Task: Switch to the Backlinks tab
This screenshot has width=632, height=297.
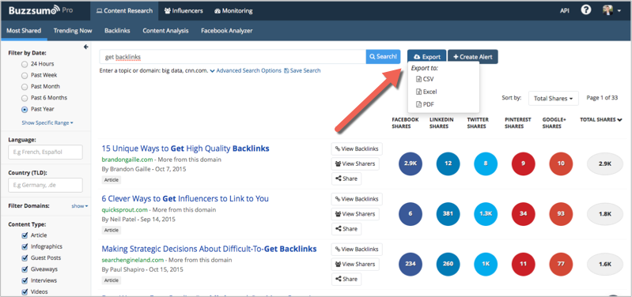Action: point(117,31)
